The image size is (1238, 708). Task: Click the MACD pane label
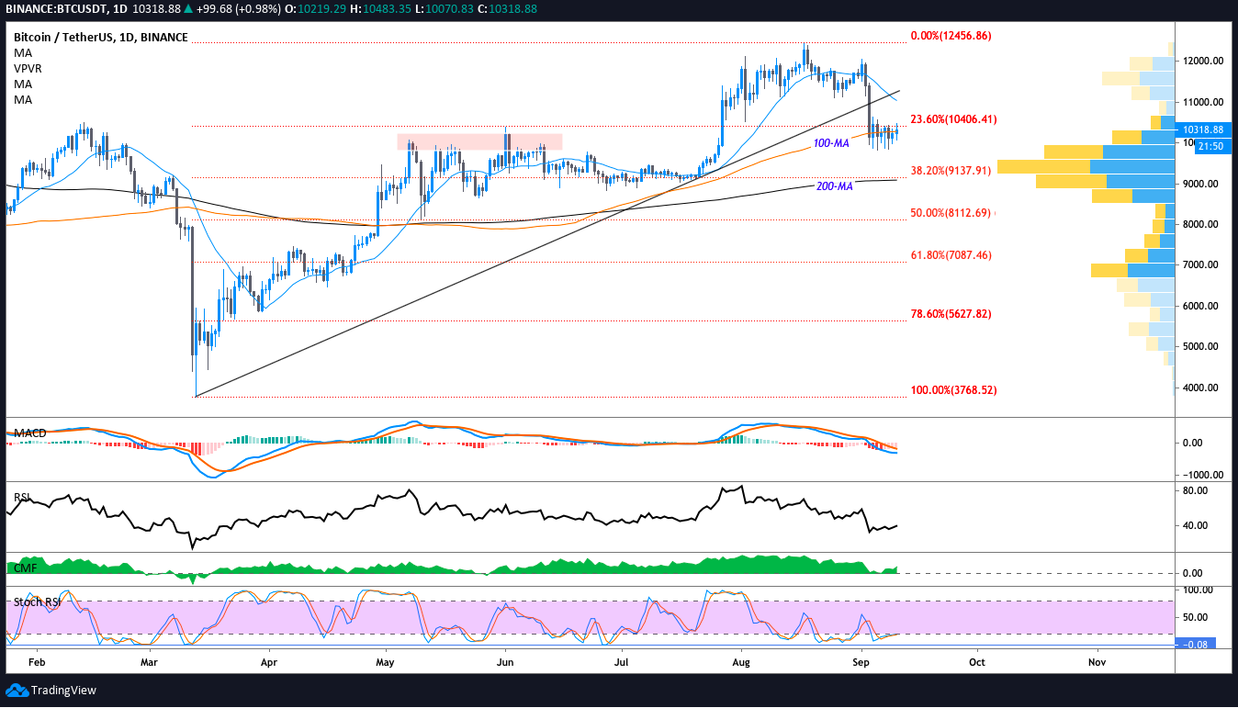point(30,433)
